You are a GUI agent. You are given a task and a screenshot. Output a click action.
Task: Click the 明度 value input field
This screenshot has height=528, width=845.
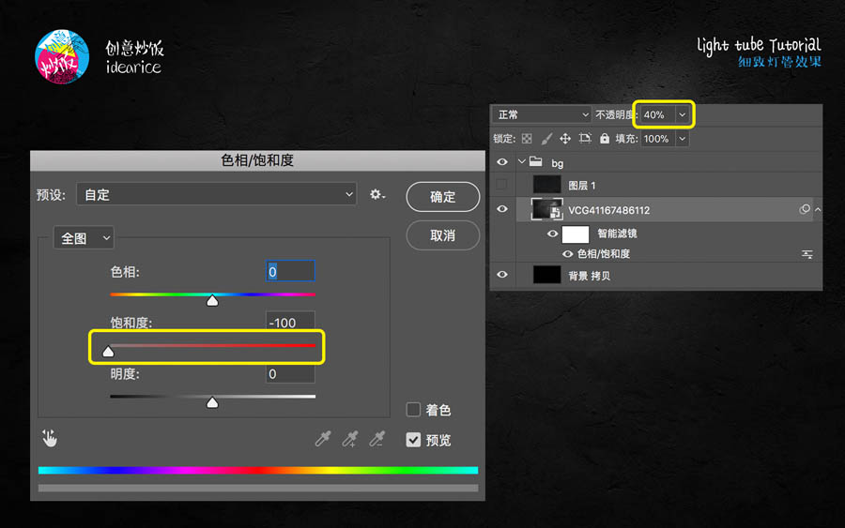290,373
